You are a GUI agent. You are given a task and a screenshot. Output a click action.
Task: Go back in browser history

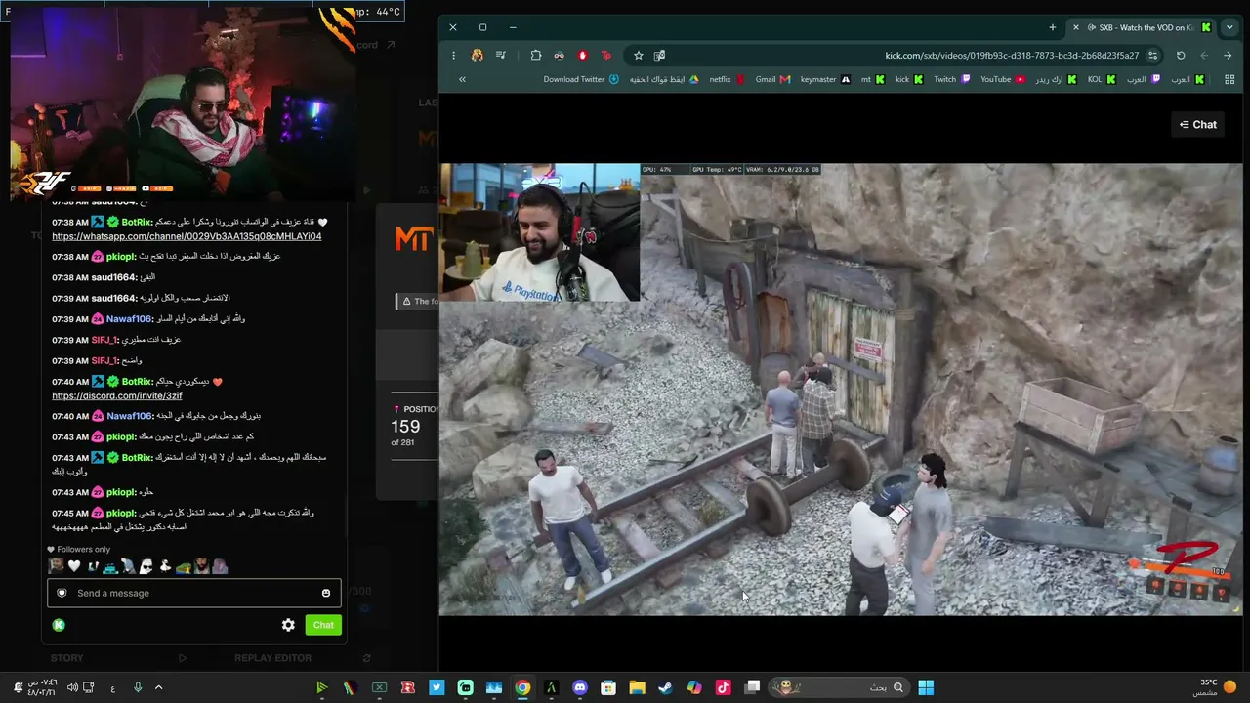(1228, 56)
